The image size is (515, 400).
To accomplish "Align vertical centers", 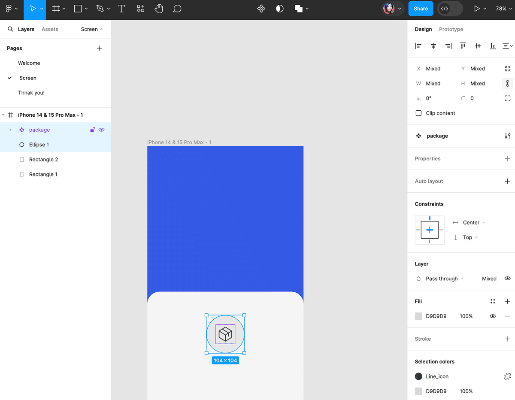I will [478, 46].
